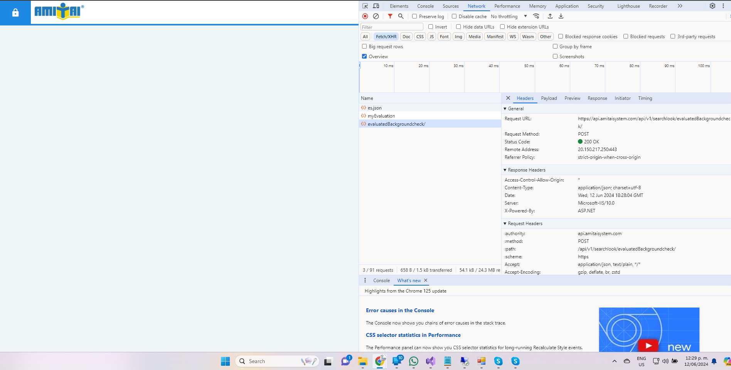Click the Filter text input
This screenshot has height=370, width=731.
(392, 27)
